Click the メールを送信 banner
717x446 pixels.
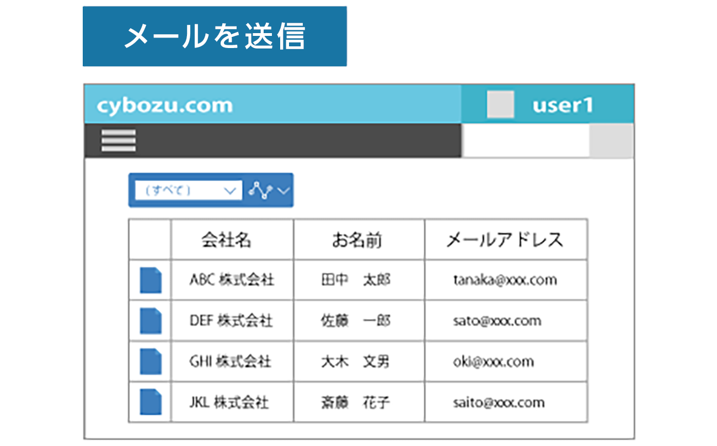[x=216, y=35]
